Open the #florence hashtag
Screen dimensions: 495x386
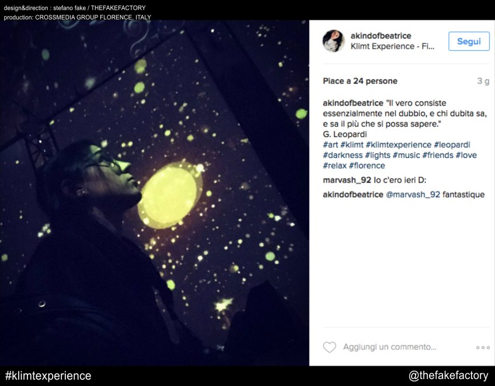(x=367, y=166)
